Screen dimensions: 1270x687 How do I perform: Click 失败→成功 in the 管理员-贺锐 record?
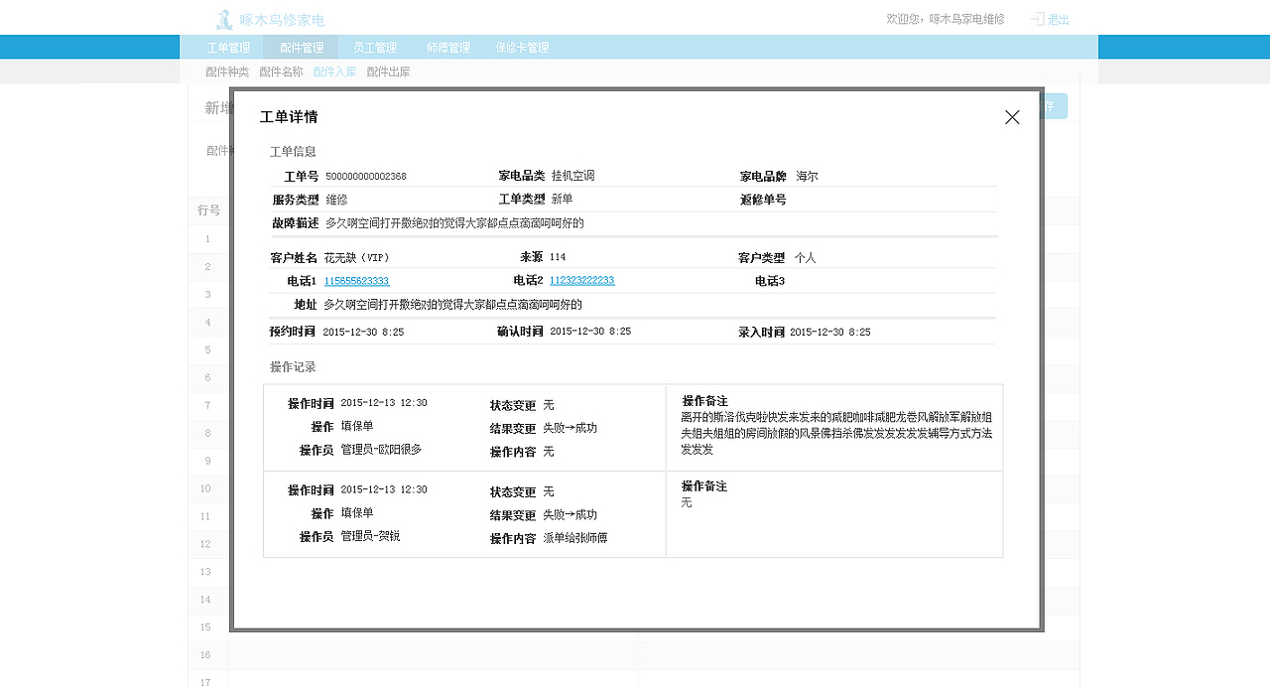570,515
